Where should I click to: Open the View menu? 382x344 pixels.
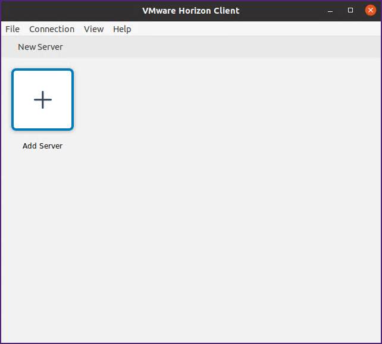pos(94,29)
